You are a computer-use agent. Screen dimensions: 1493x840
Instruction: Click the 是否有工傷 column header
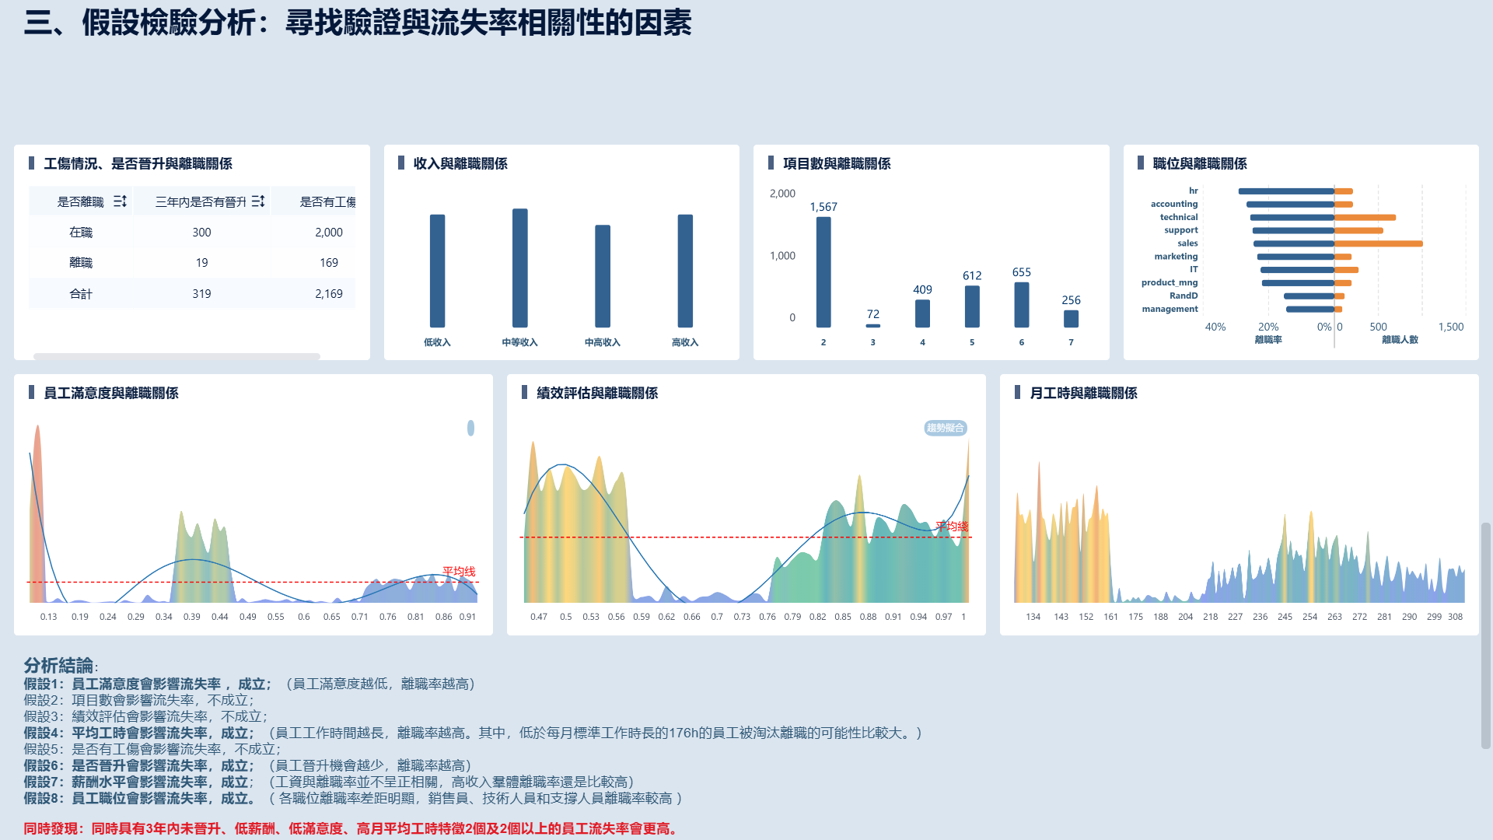327,201
